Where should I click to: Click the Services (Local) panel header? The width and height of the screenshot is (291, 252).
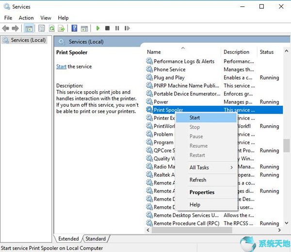(x=86, y=42)
